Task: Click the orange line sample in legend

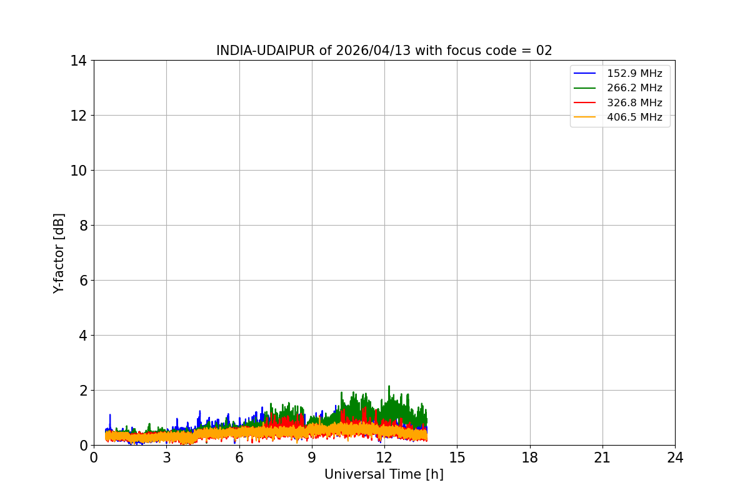Action: pyautogui.click(x=586, y=117)
